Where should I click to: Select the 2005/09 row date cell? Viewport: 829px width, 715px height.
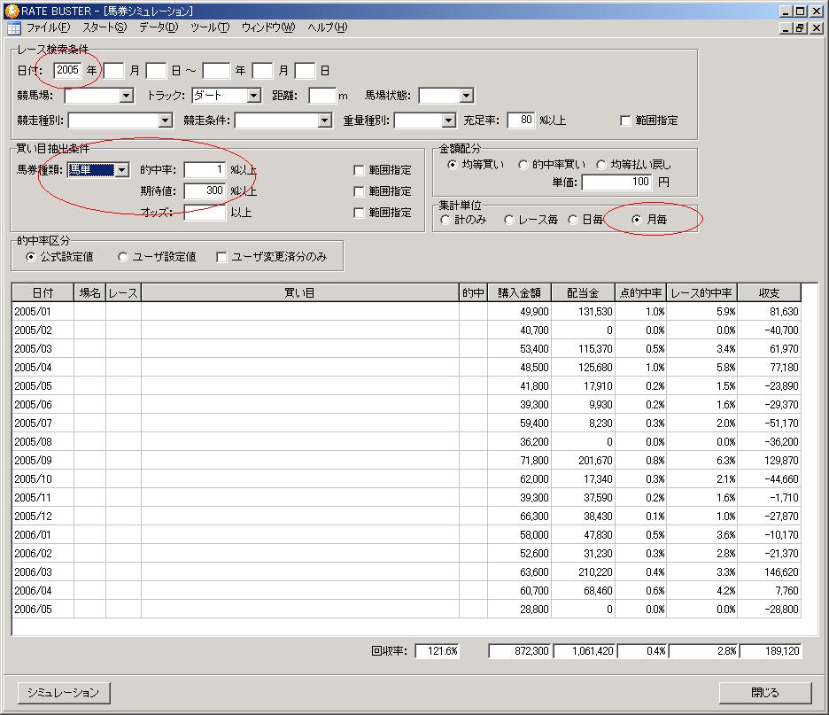coord(43,460)
